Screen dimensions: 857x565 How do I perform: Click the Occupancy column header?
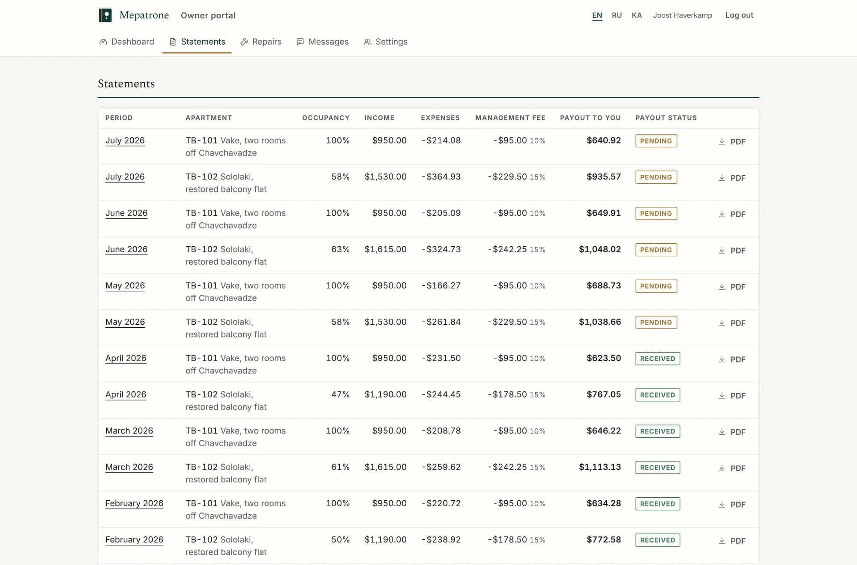326,118
